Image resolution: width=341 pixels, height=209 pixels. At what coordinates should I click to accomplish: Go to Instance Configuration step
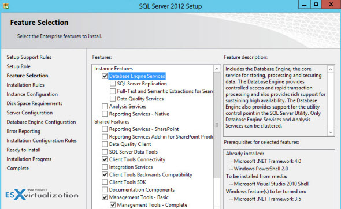click(x=32, y=94)
